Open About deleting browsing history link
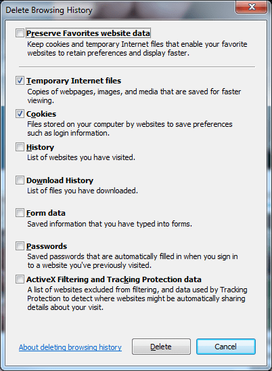 click(70, 347)
